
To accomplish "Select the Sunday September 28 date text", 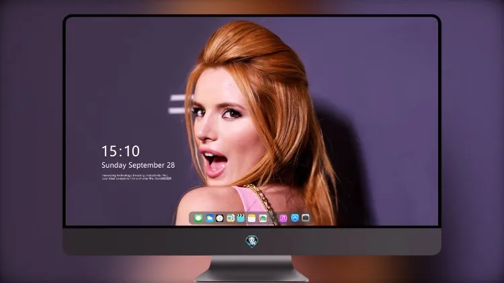I will click(x=138, y=165).
